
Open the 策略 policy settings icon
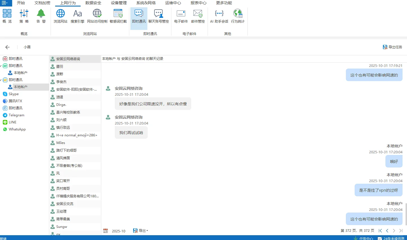[24, 16]
